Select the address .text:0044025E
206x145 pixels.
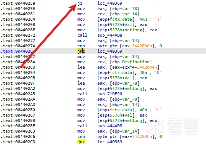pos(18,9)
